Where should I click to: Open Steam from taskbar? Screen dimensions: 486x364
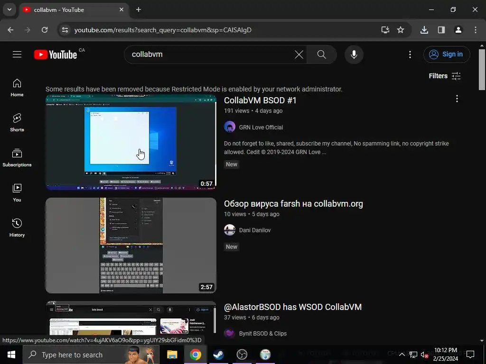[218, 355]
